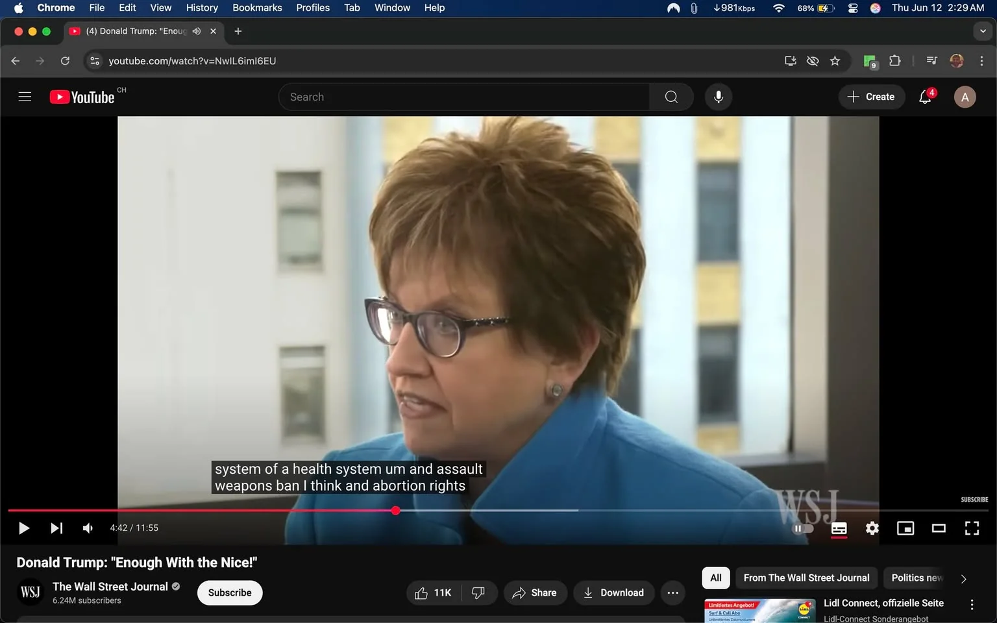Bookmark this page star

pos(835,61)
